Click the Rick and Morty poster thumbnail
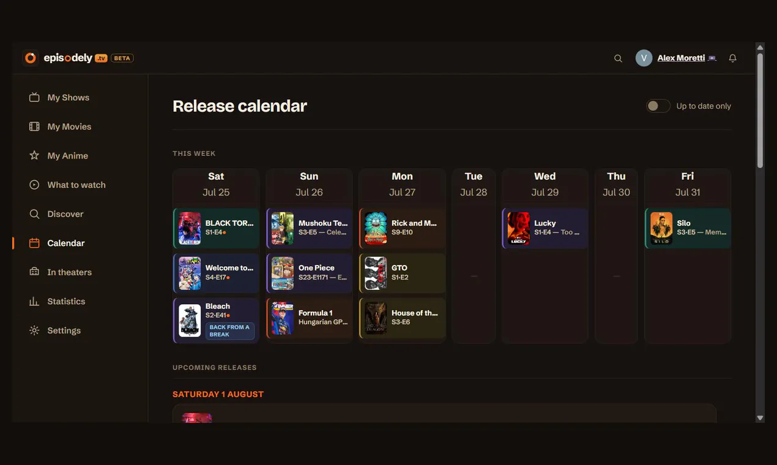The height and width of the screenshot is (465, 777). click(x=376, y=228)
